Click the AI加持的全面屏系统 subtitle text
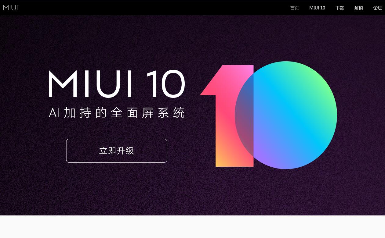Image resolution: width=385 pixels, height=238 pixels. click(x=117, y=113)
